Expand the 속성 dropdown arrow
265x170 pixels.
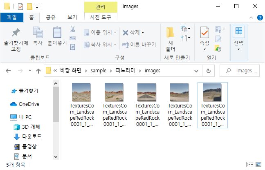204,49
